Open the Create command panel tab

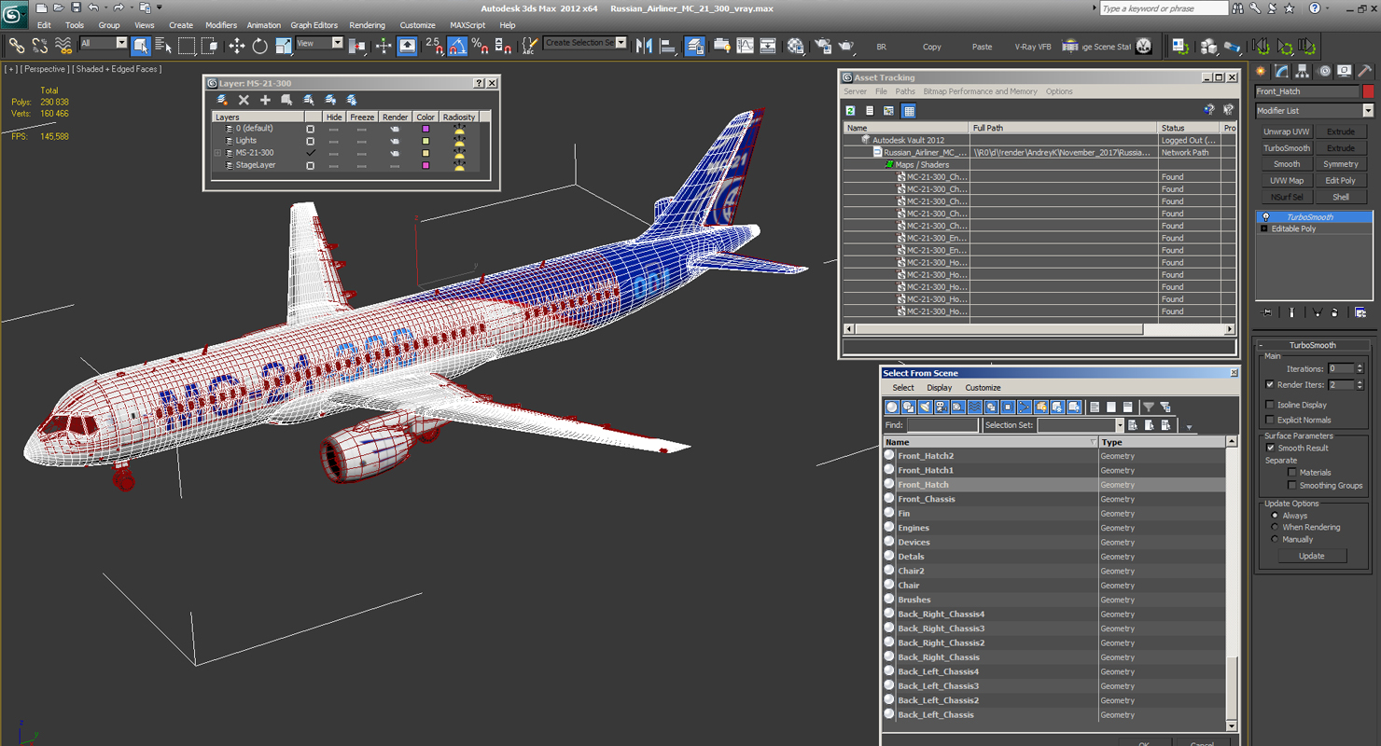tap(1262, 71)
